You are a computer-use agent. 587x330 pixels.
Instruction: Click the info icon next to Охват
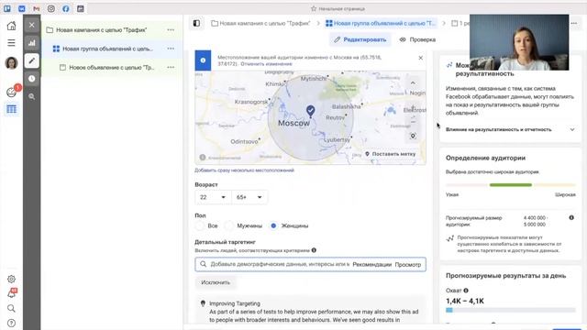466,291
